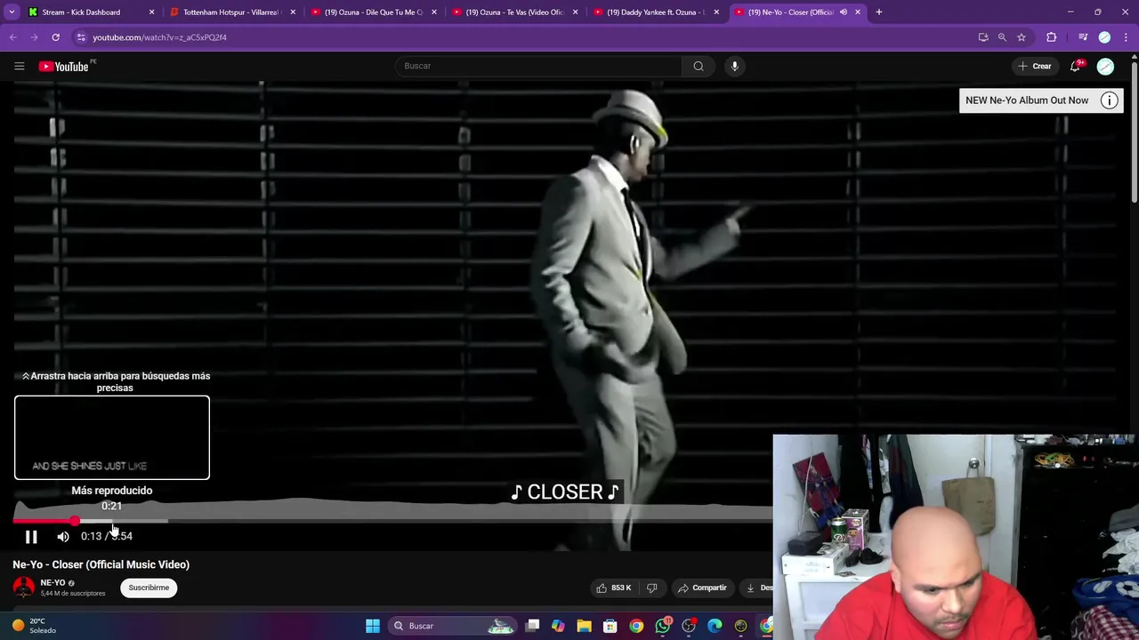The height and width of the screenshot is (640, 1139).
Task: Switch to Ozuna - Te Vas tab
Action: [514, 12]
